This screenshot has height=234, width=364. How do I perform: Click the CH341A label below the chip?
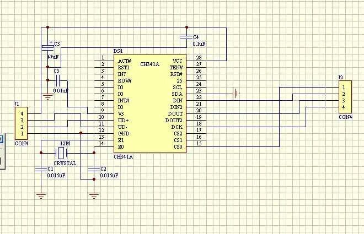click(x=124, y=157)
